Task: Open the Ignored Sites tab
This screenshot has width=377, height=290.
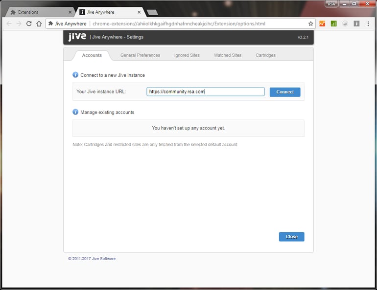Action: (x=187, y=55)
